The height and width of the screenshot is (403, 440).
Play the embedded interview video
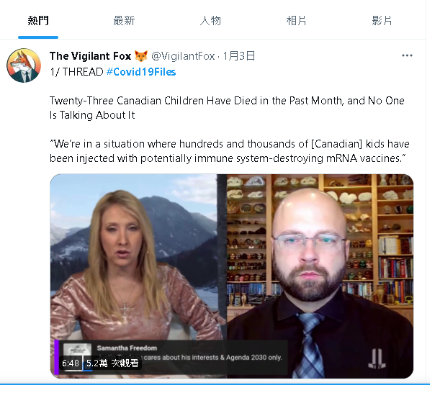(231, 276)
